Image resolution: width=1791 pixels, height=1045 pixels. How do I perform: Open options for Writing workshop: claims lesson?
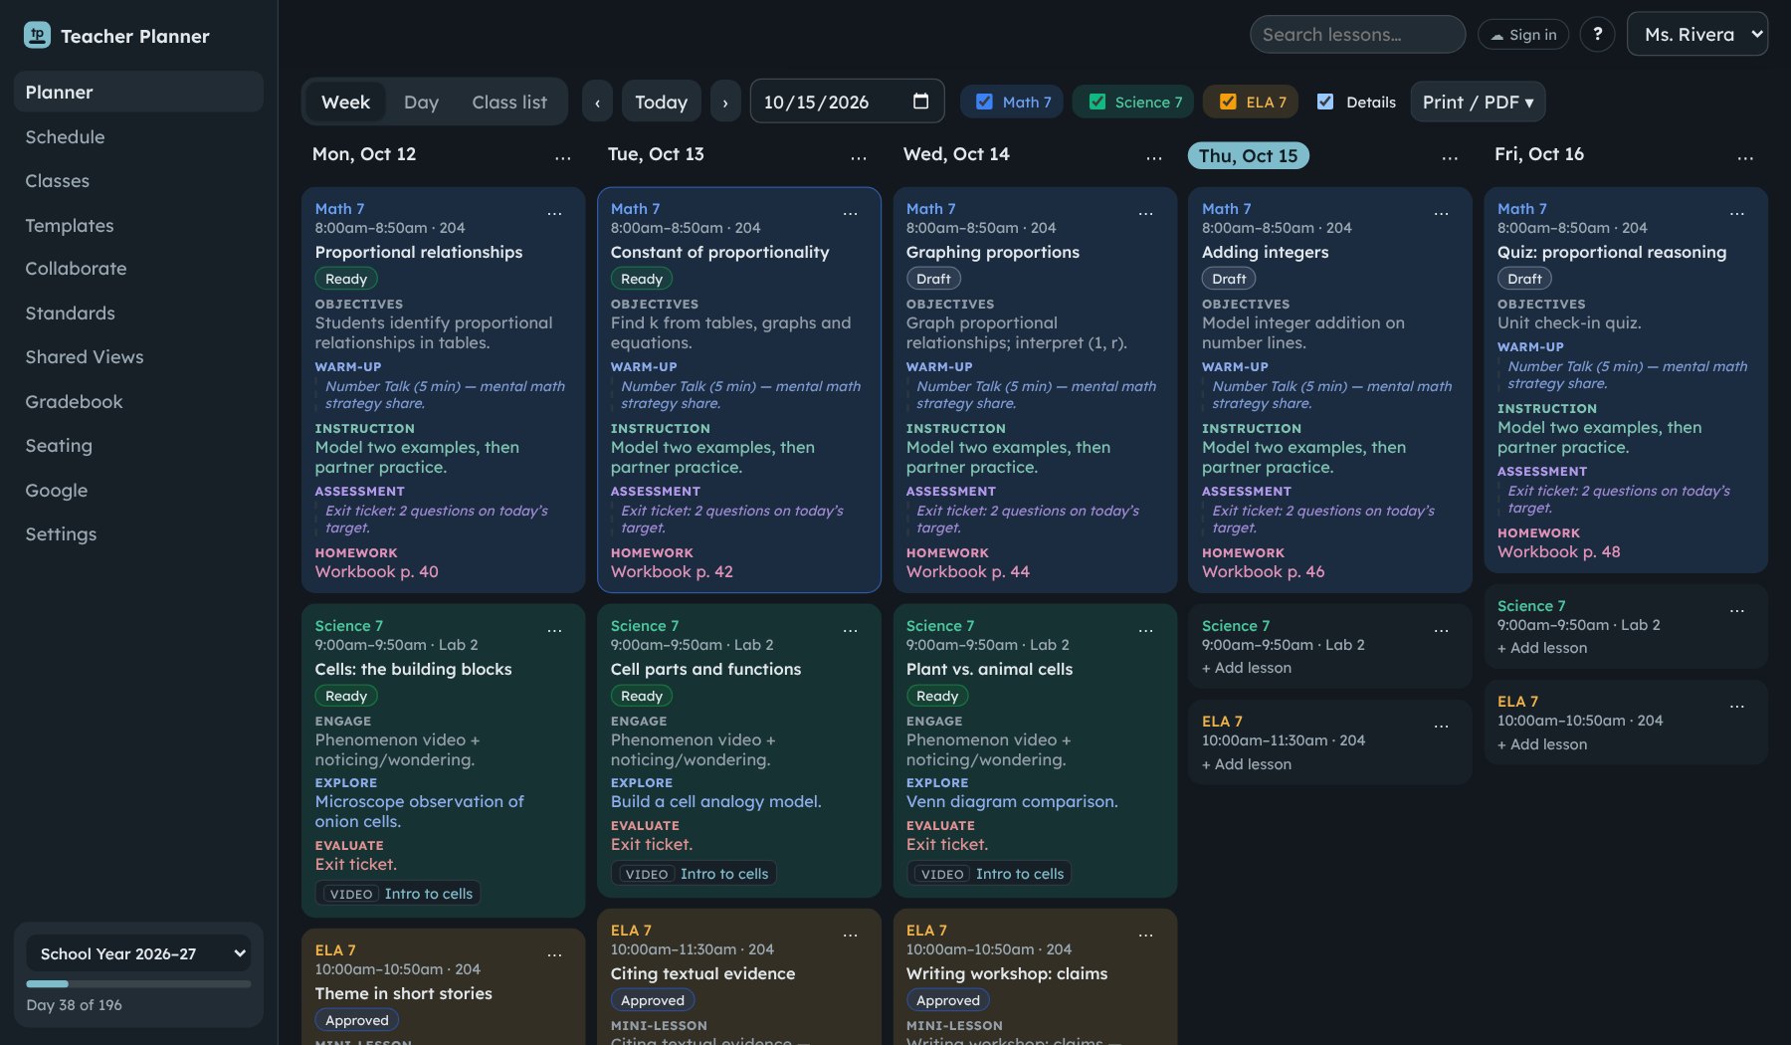1145,934
